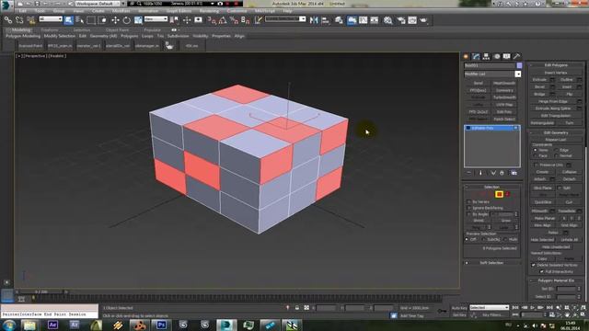
Task: Click the object name input field
Action: [490, 65]
